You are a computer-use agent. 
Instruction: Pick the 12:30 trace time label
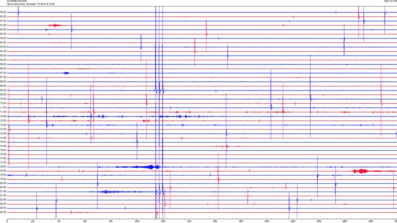(3, 121)
